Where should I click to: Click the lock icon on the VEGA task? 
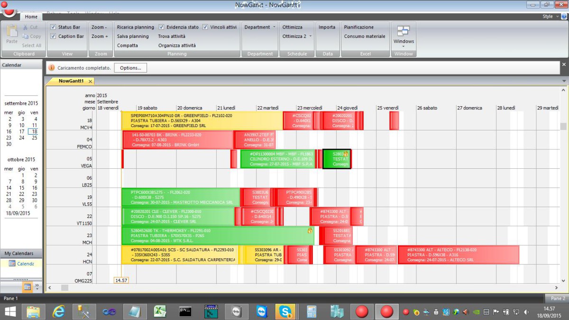(346, 154)
